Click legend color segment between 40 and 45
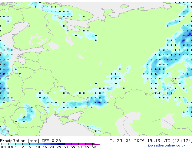Image resolution: width=192 pixels, height=148 pixels. click(82, 144)
